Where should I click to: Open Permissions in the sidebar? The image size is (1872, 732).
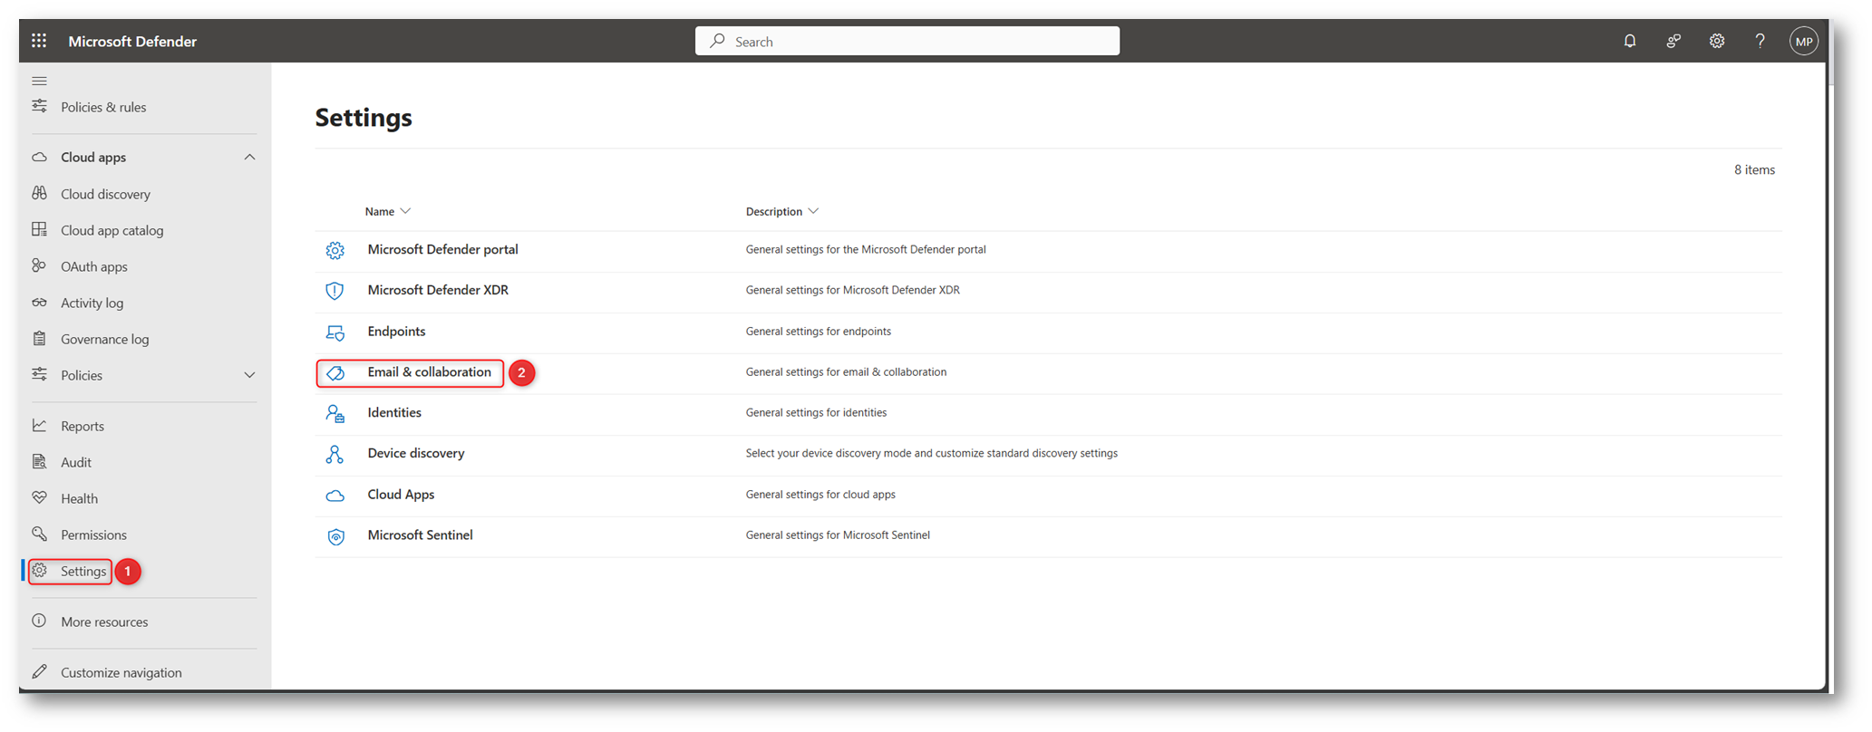(x=93, y=535)
